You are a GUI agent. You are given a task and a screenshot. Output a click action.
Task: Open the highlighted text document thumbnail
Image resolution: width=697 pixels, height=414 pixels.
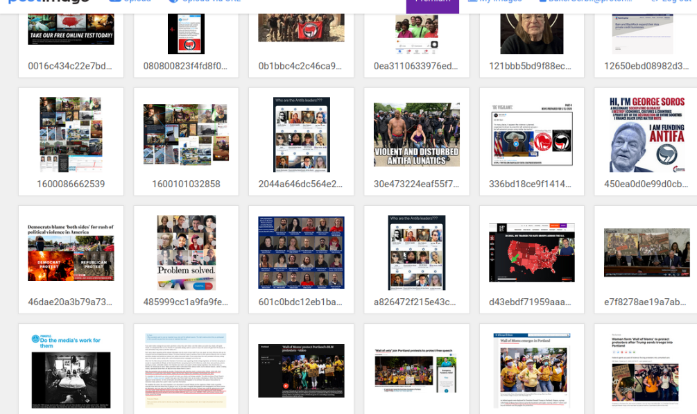pos(186,370)
